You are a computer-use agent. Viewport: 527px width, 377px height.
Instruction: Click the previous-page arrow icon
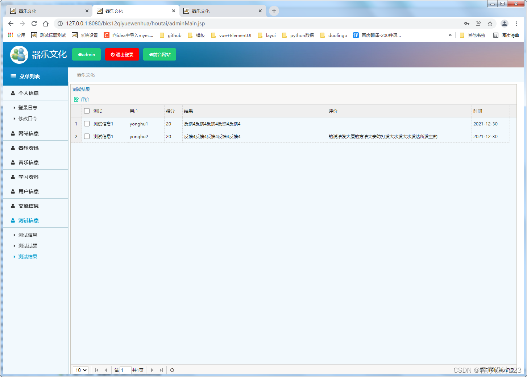[106, 370]
